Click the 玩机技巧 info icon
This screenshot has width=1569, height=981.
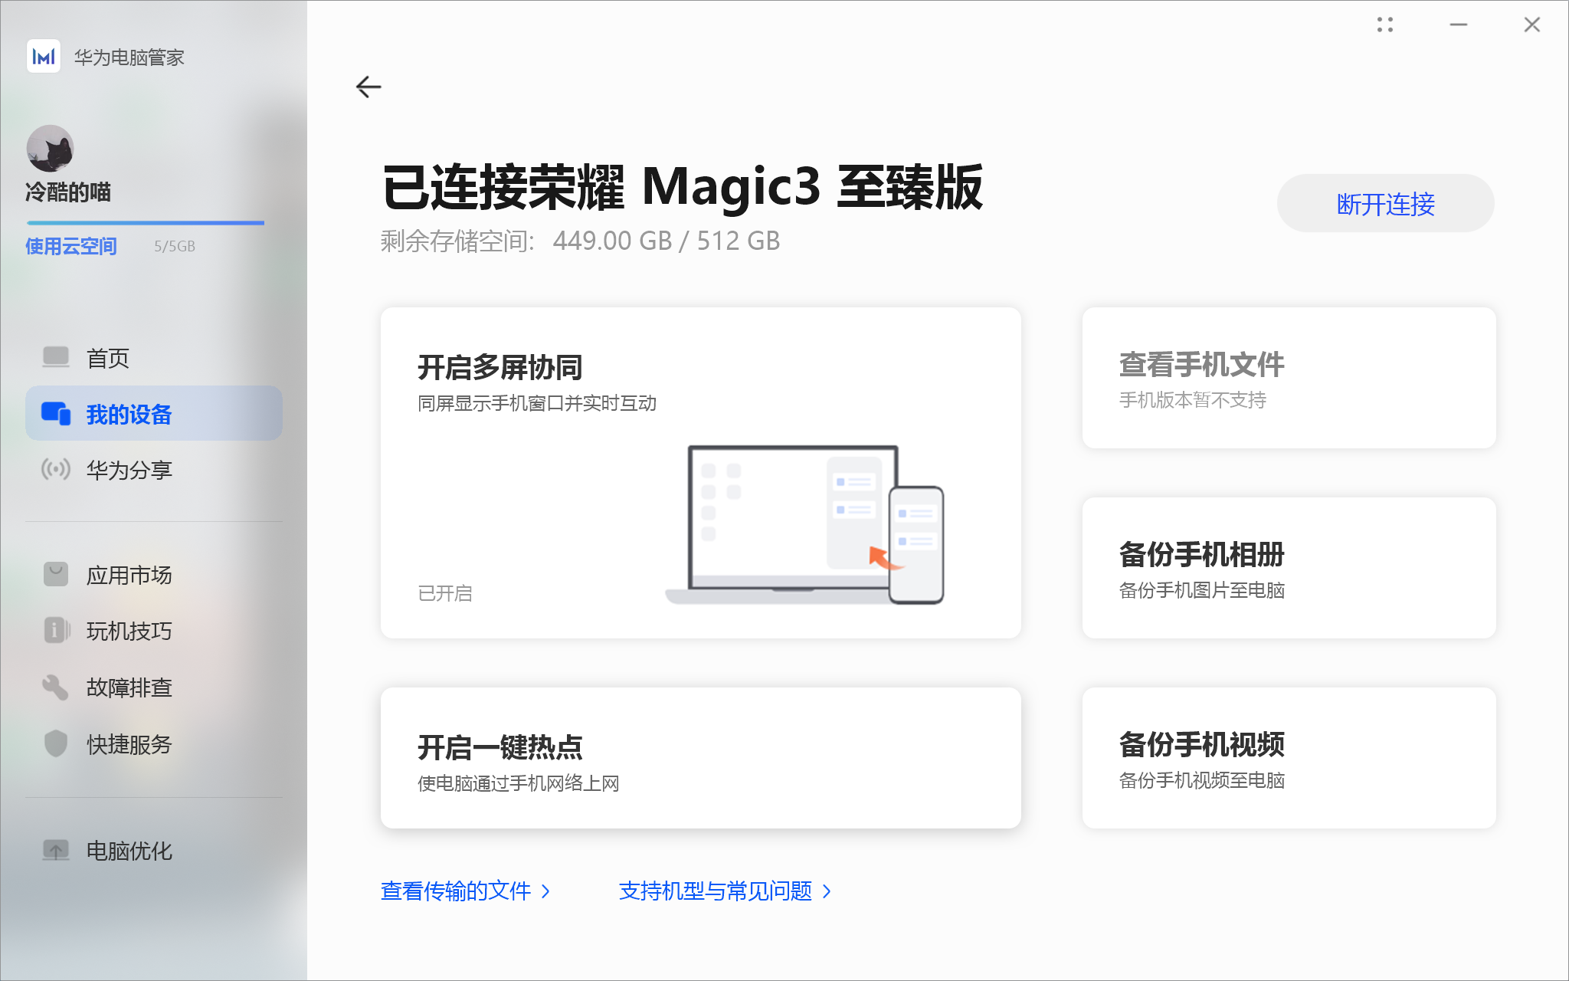(56, 630)
